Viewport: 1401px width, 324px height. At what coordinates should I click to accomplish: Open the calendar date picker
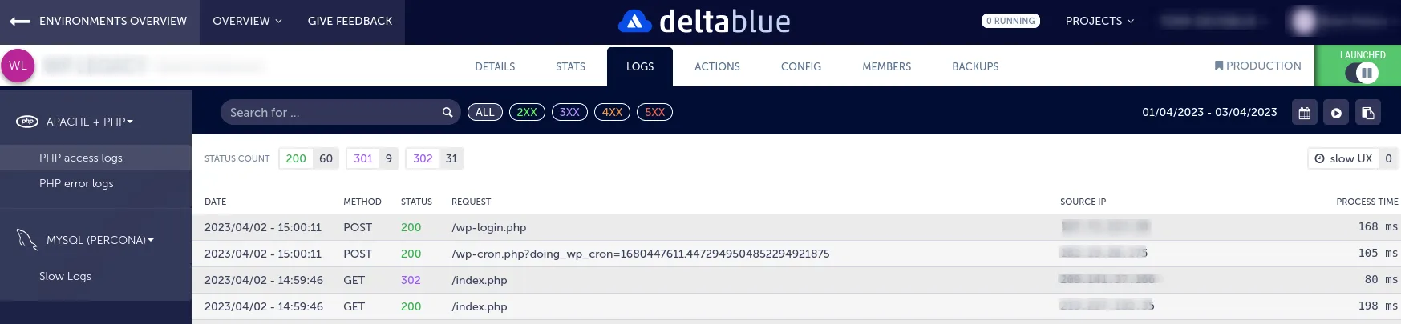pyautogui.click(x=1304, y=113)
